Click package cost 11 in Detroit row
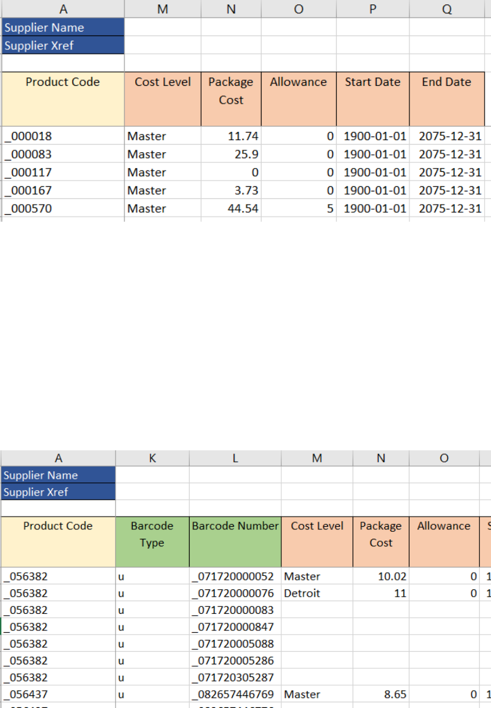491x708 pixels. coord(381,593)
